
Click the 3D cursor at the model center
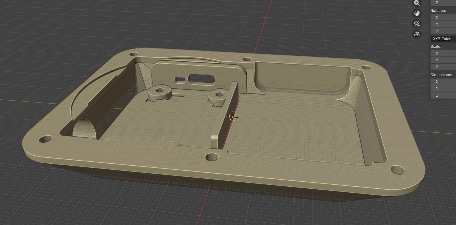(233, 117)
